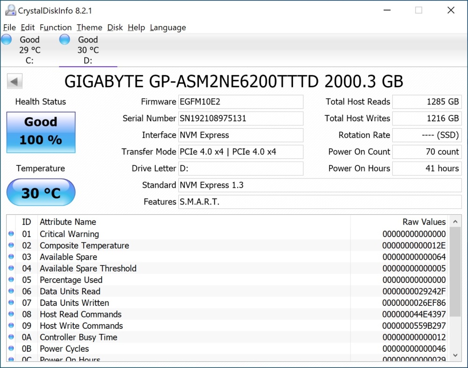This screenshot has height=368, width=468.
Task: Click status dot for Host Write Commands row
Action: pos(11,325)
